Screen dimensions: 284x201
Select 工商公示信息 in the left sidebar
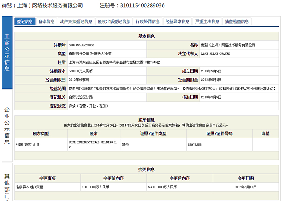7,53
